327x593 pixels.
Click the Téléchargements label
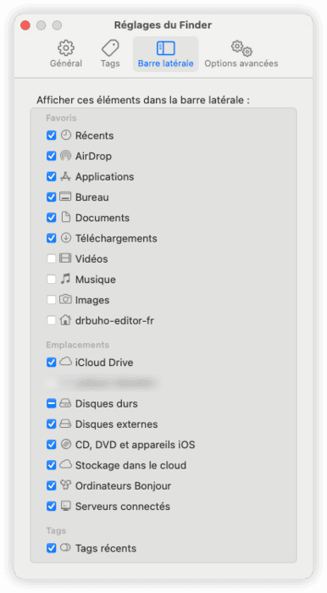116,238
